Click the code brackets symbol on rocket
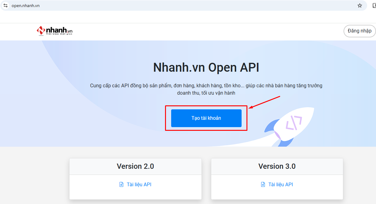Screen dimensions: 376x204 point(294,123)
